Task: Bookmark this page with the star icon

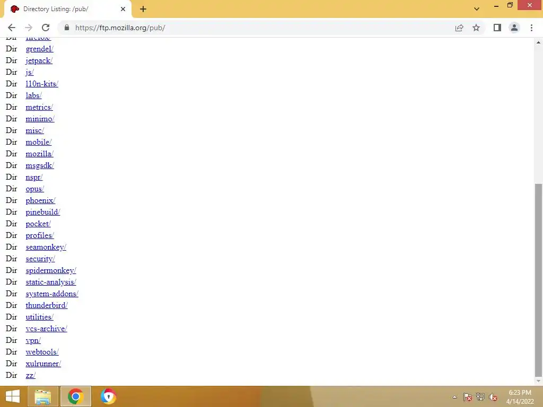Action: [476, 28]
